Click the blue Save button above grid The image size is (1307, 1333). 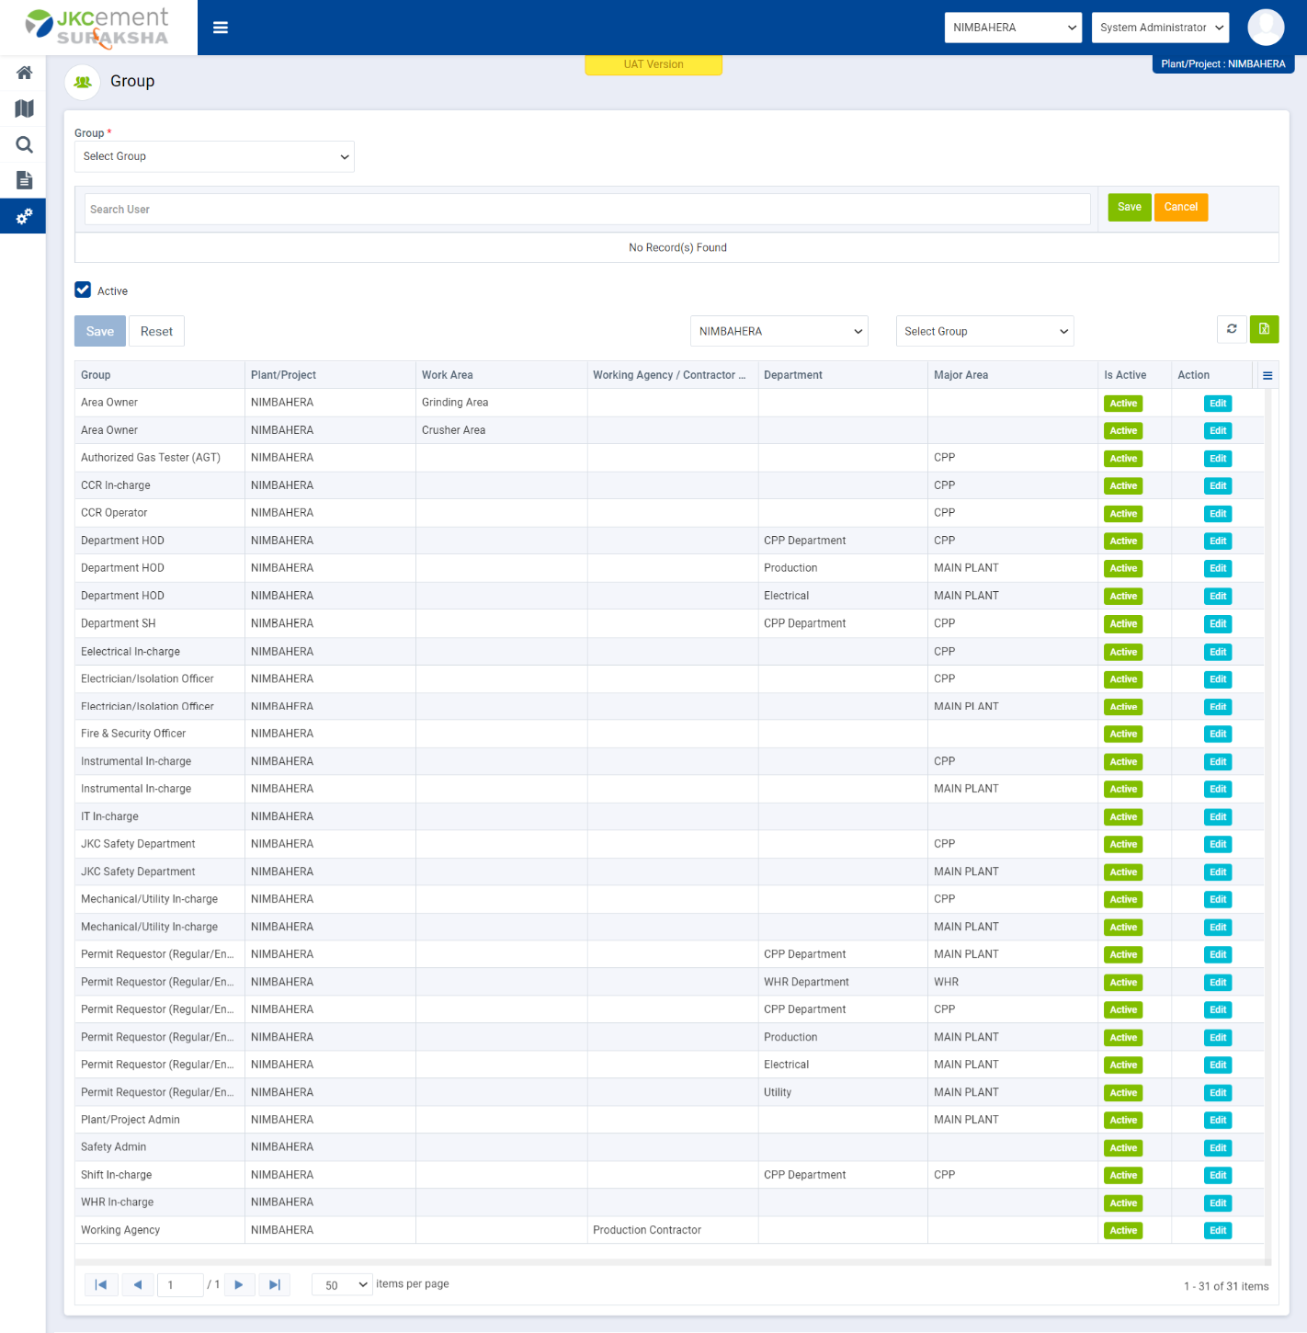tap(100, 331)
